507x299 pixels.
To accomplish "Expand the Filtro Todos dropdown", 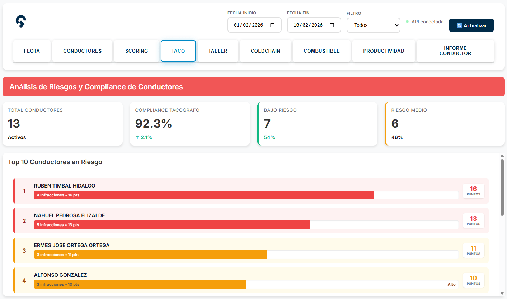I will click(x=373, y=25).
